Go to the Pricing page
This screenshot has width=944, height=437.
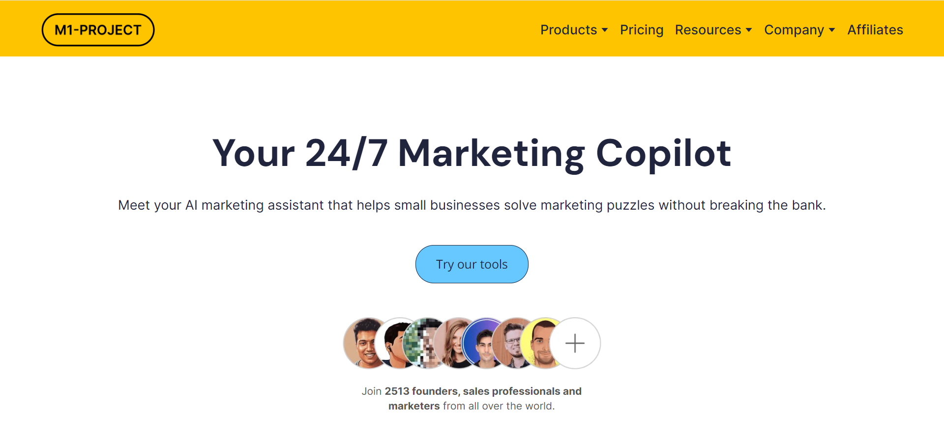click(642, 30)
